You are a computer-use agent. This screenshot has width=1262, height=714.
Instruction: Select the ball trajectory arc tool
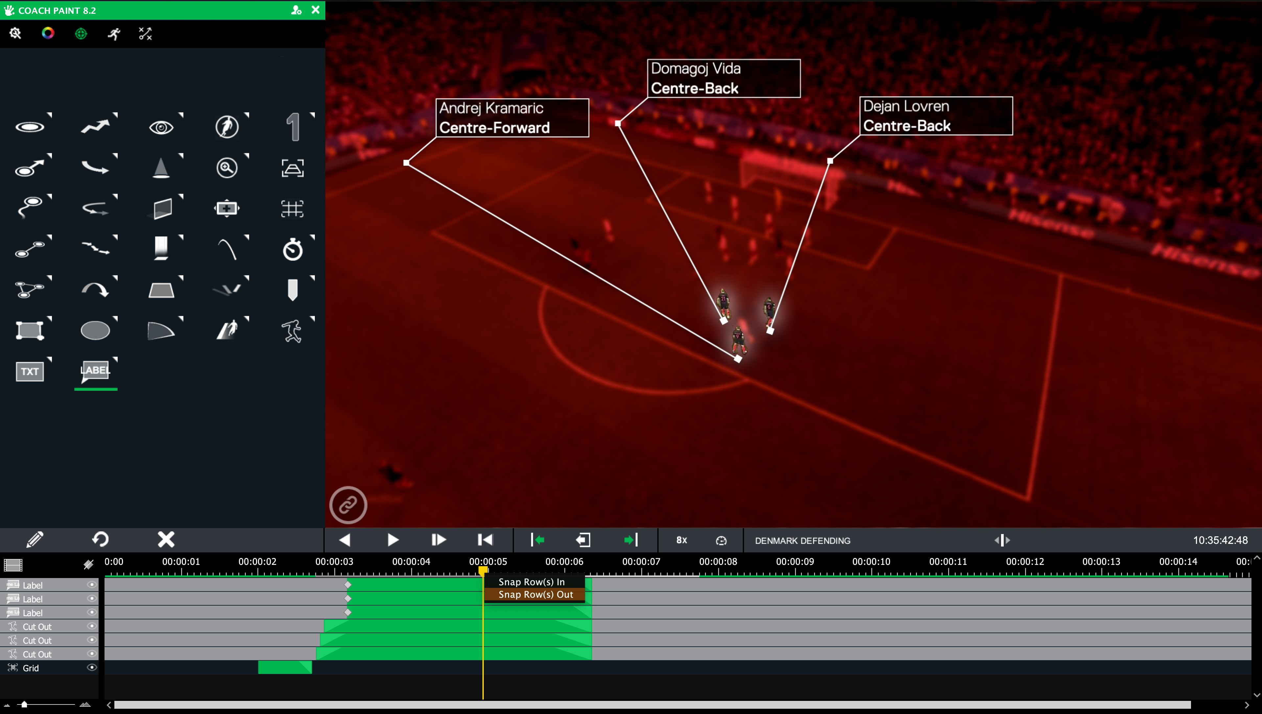[227, 249]
